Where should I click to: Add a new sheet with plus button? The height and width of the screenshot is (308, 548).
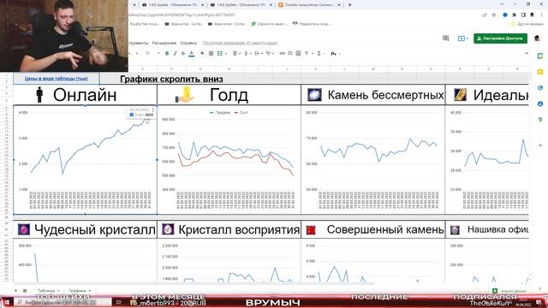coord(15,291)
